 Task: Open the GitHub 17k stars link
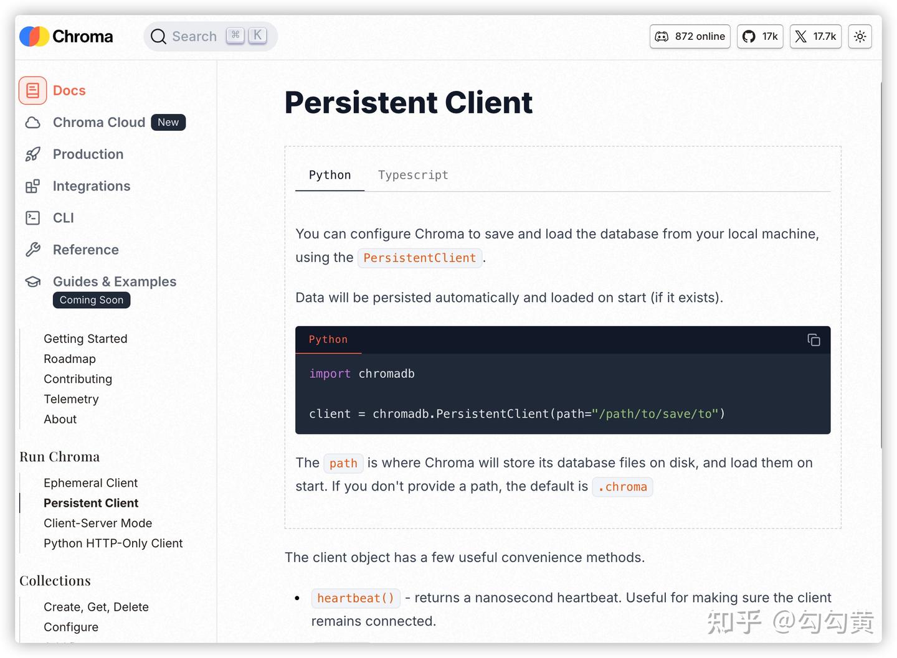760,37
